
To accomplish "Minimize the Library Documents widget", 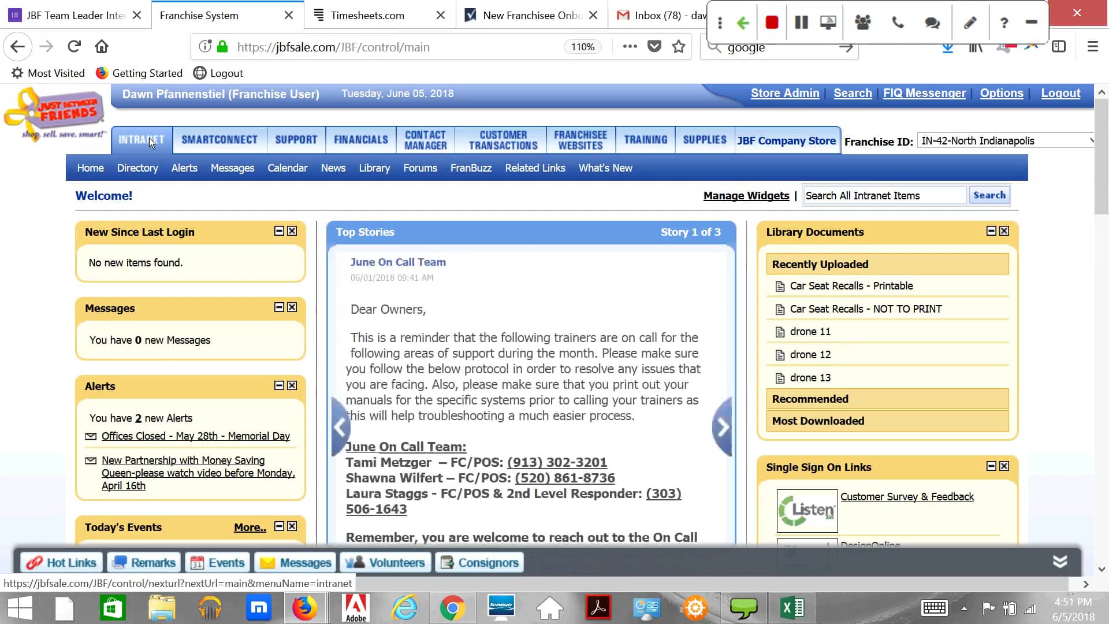I will [991, 231].
